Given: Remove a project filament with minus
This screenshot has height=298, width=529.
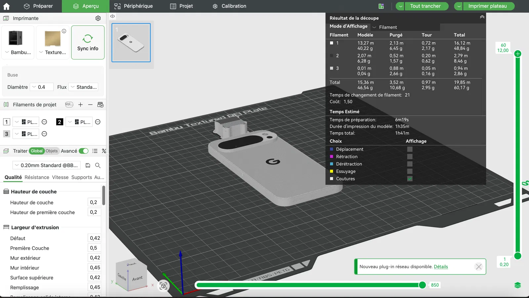Looking at the screenshot, I should pos(90,105).
